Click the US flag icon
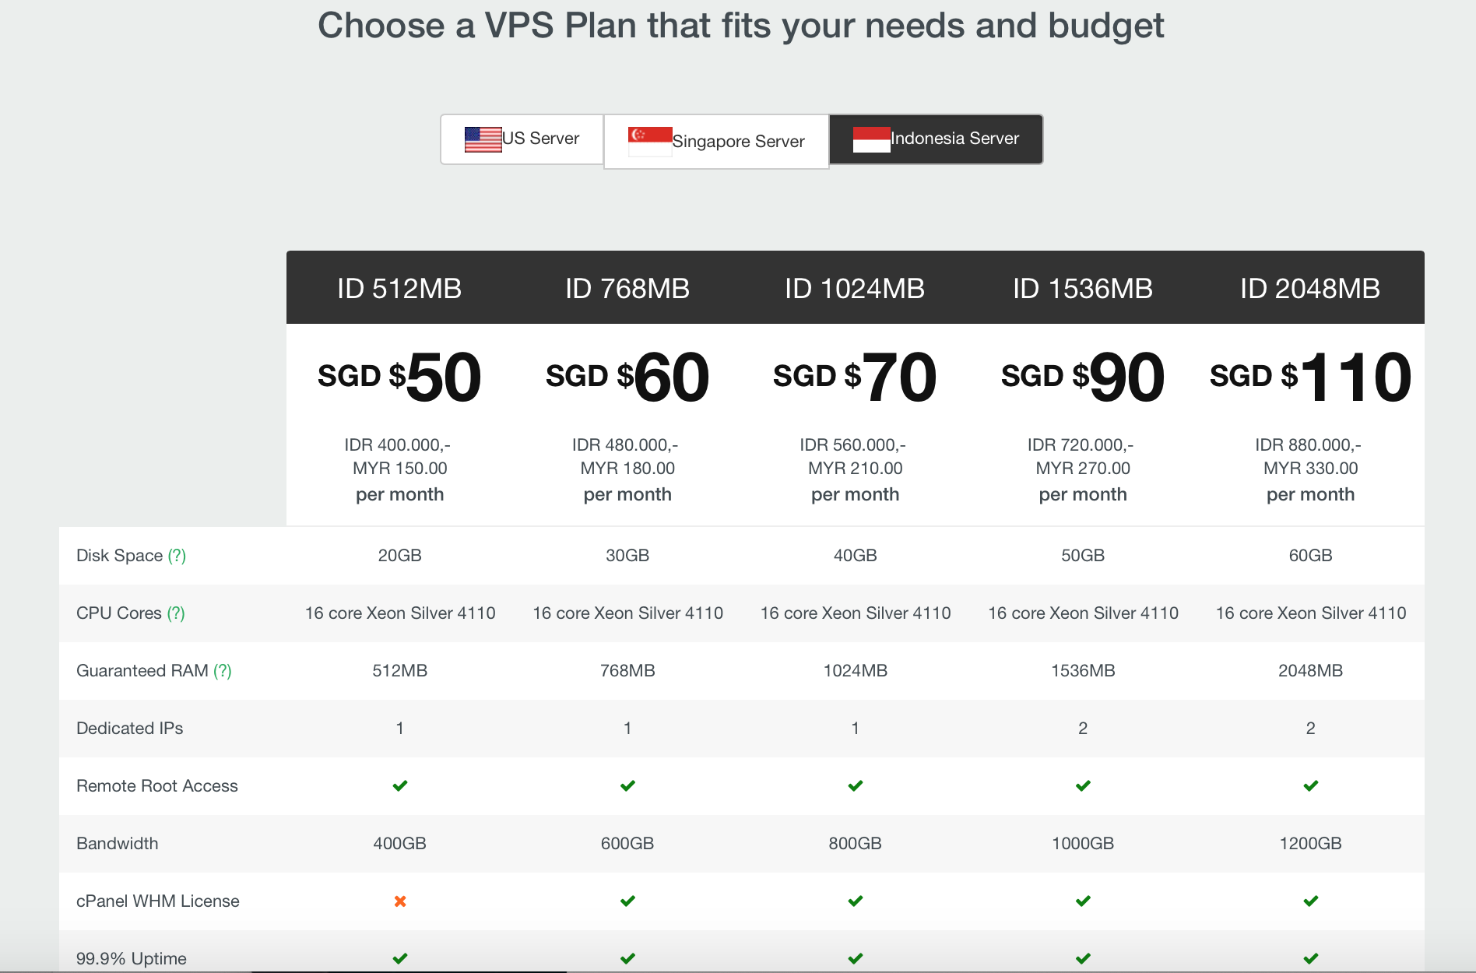Viewport: 1476px width, 973px height. coord(483,139)
